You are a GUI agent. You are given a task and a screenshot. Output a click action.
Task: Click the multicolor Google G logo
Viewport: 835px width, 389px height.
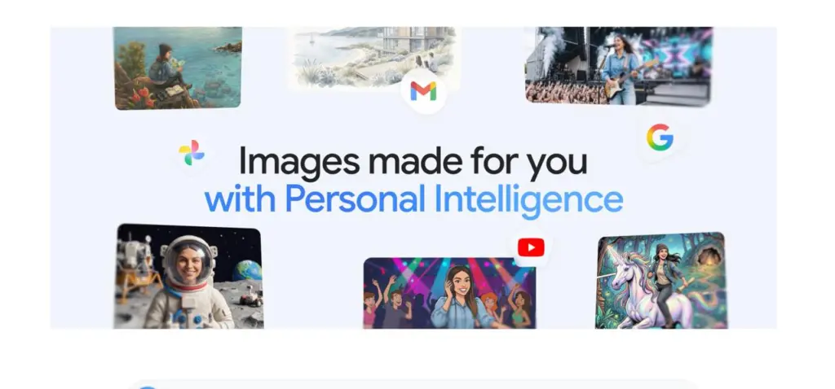click(x=660, y=137)
